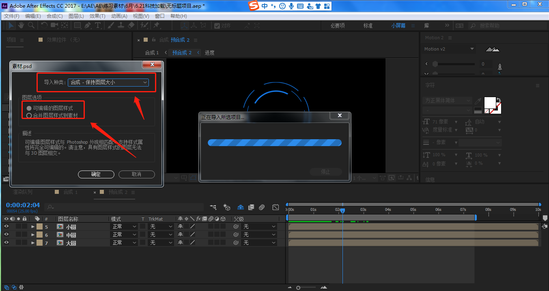Expand layer 5 小圆 properties triangle
The width and height of the screenshot is (549, 291).
[33, 227]
